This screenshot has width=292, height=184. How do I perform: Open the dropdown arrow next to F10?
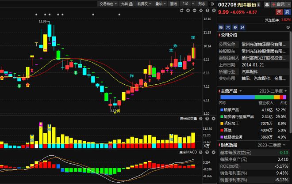(193, 4)
